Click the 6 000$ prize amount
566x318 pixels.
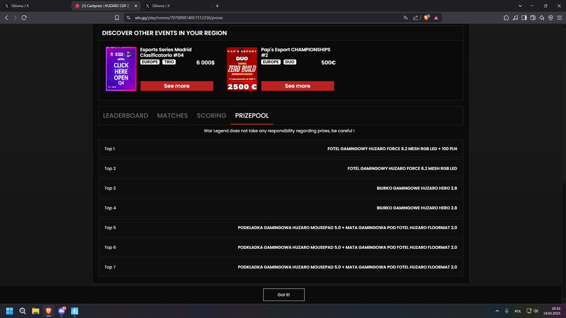click(205, 63)
